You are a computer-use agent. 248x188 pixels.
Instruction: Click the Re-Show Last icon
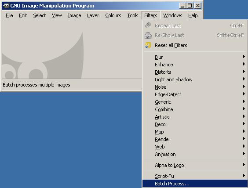tap(148, 35)
